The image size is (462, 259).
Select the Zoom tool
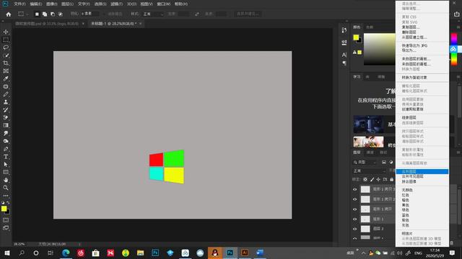[x=6, y=188]
